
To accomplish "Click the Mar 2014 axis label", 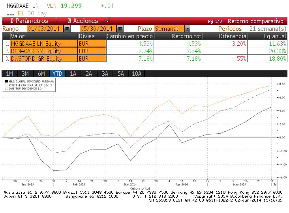I will [130, 185].
